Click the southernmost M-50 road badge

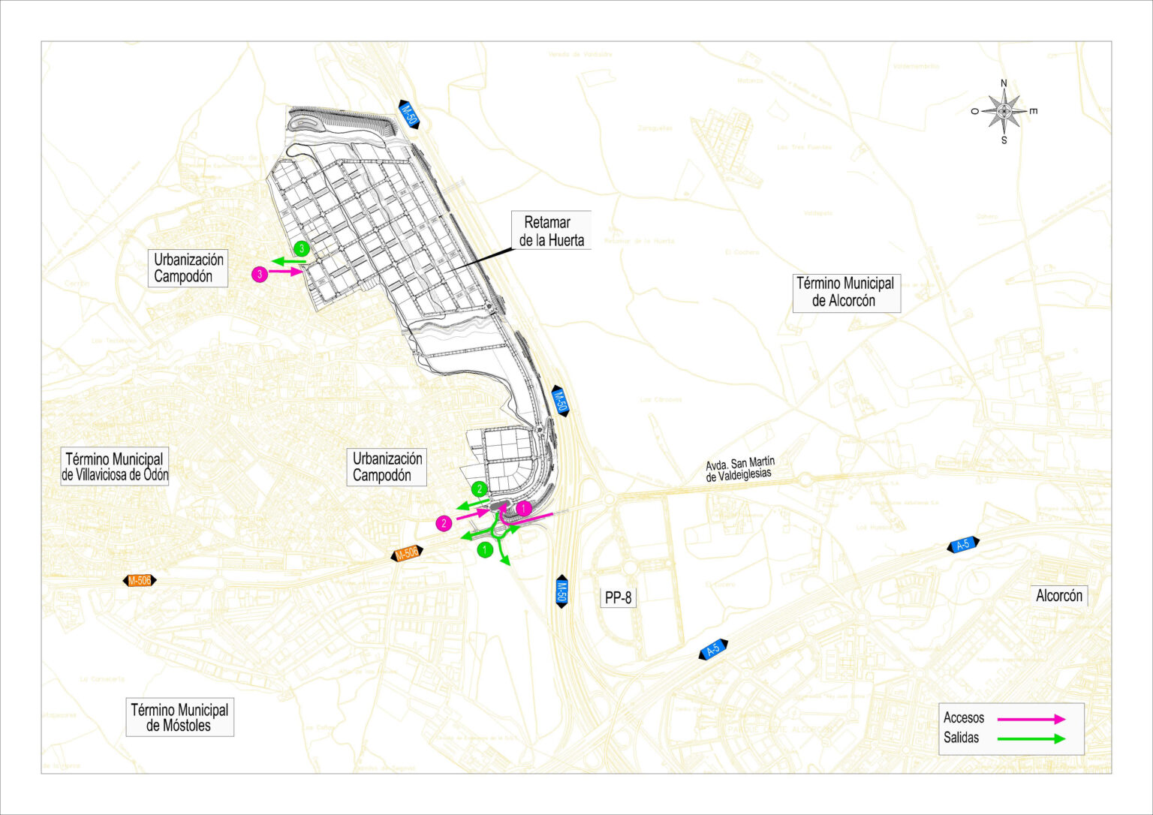(x=561, y=591)
